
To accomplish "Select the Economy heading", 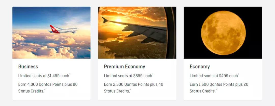I will (x=200, y=66).
